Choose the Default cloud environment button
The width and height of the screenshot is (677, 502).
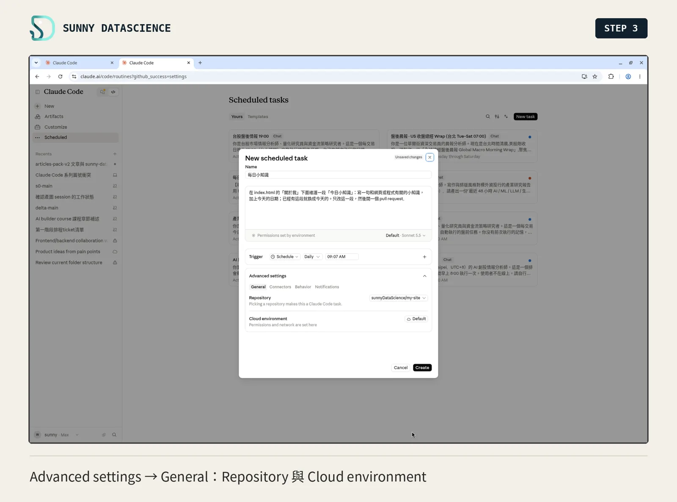pyautogui.click(x=416, y=319)
